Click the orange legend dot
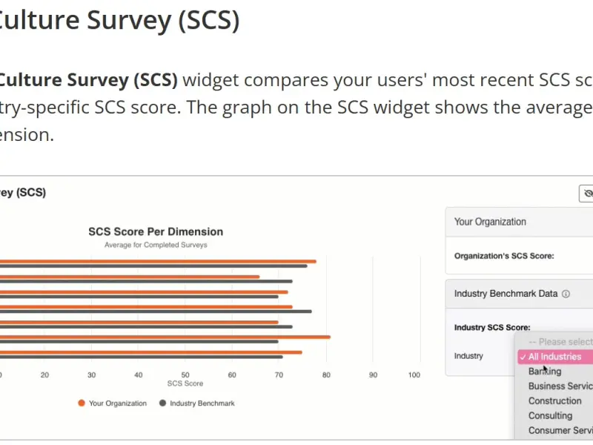The width and height of the screenshot is (593, 445). (81, 403)
